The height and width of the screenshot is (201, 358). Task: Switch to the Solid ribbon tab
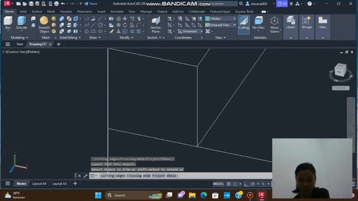(x=23, y=11)
